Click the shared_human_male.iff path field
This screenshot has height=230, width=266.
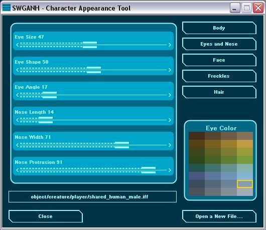click(92, 197)
